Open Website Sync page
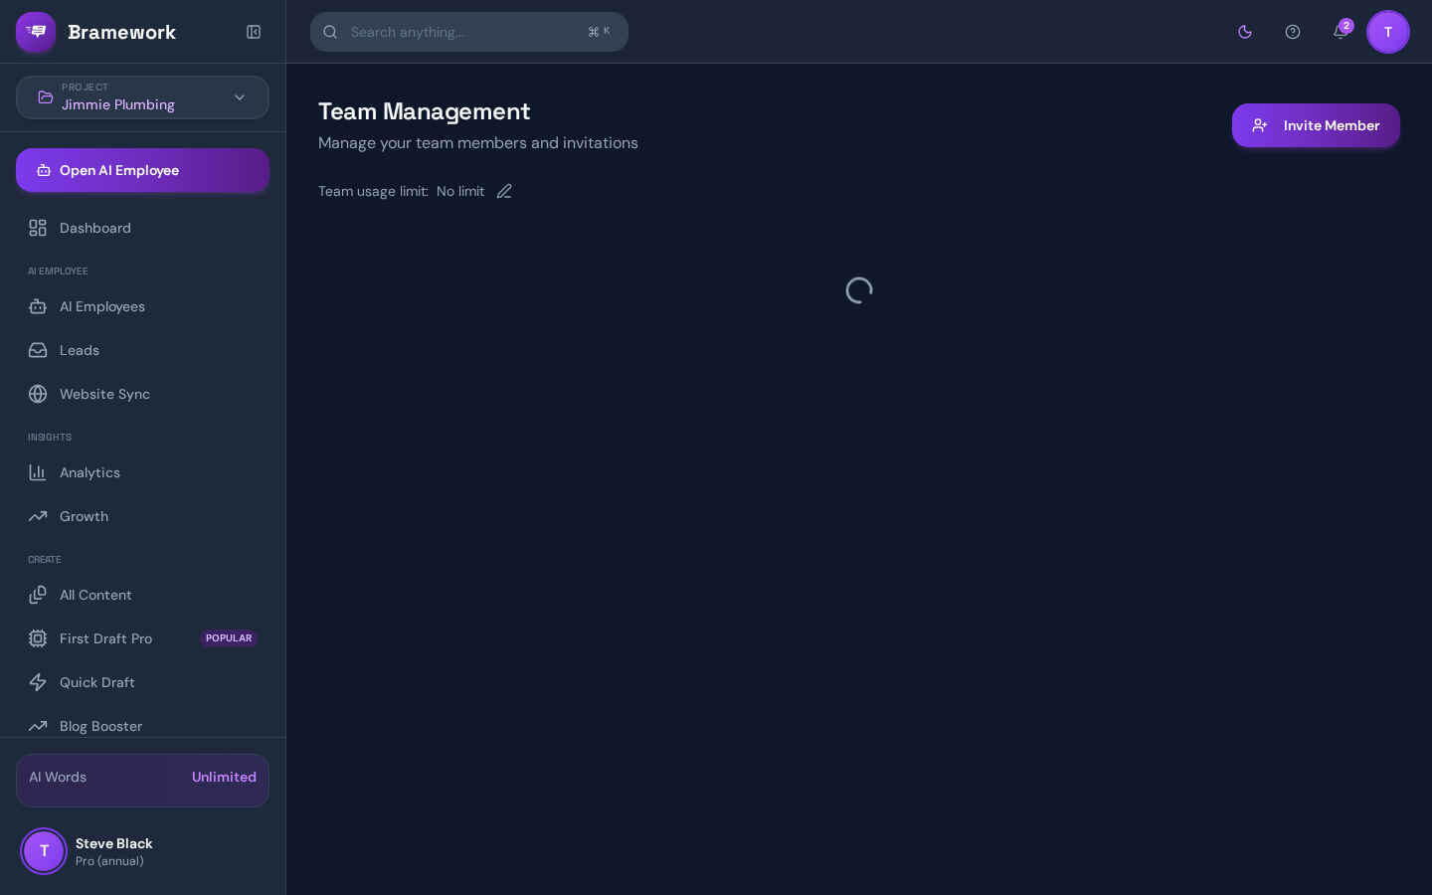Screen dimensions: 1432x895 click(142, 394)
